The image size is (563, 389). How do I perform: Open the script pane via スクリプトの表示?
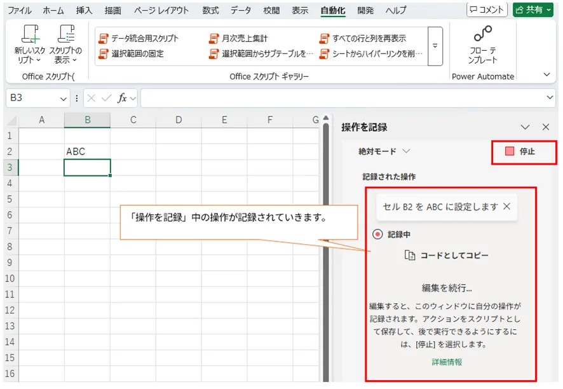[65, 41]
